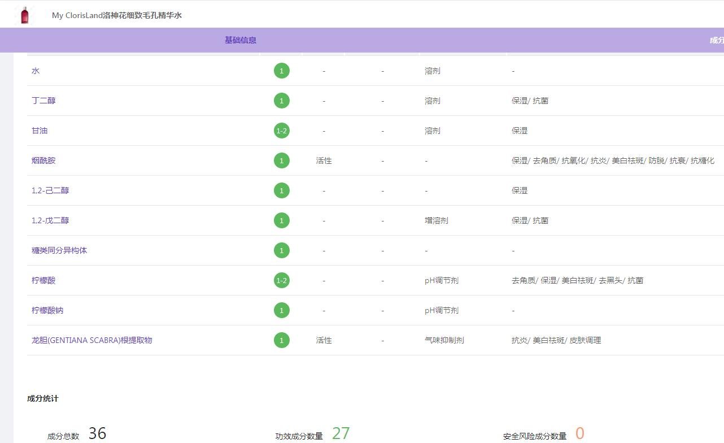Open the 柠檬酸钠 ingredient link
Viewport: 724px width, 443px height.
click(47, 310)
